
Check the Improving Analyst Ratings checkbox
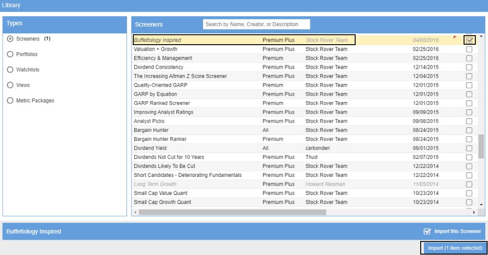[x=469, y=112]
